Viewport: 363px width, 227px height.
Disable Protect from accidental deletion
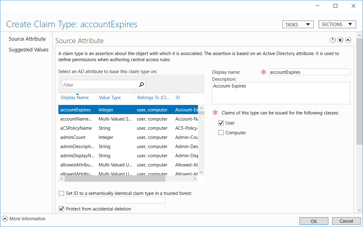[x=61, y=209]
